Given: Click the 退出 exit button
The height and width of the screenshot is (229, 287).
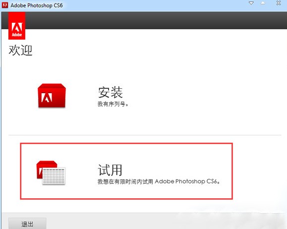Looking at the screenshot, I should (27, 224).
